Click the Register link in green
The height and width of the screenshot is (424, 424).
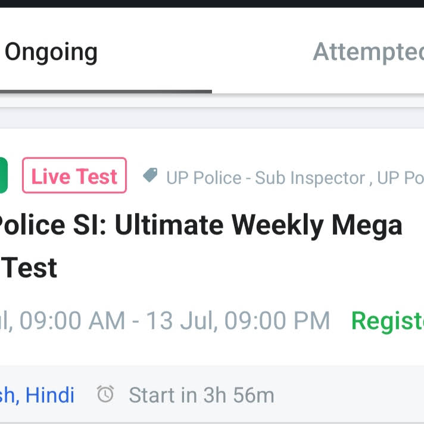click(x=387, y=320)
